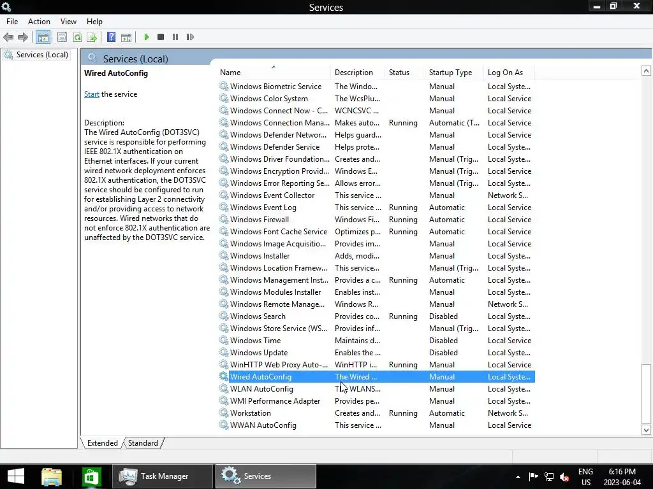Select WWAN AutoConfig row
Image resolution: width=653 pixels, height=489 pixels.
point(376,425)
